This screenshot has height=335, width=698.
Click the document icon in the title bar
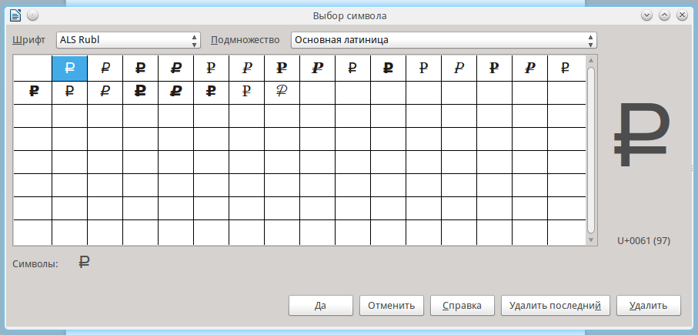(15, 15)
